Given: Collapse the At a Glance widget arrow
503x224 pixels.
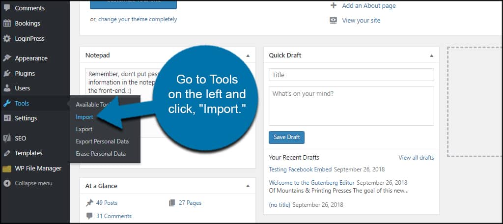Looking at the screenshot, I should tap(248, 186).
